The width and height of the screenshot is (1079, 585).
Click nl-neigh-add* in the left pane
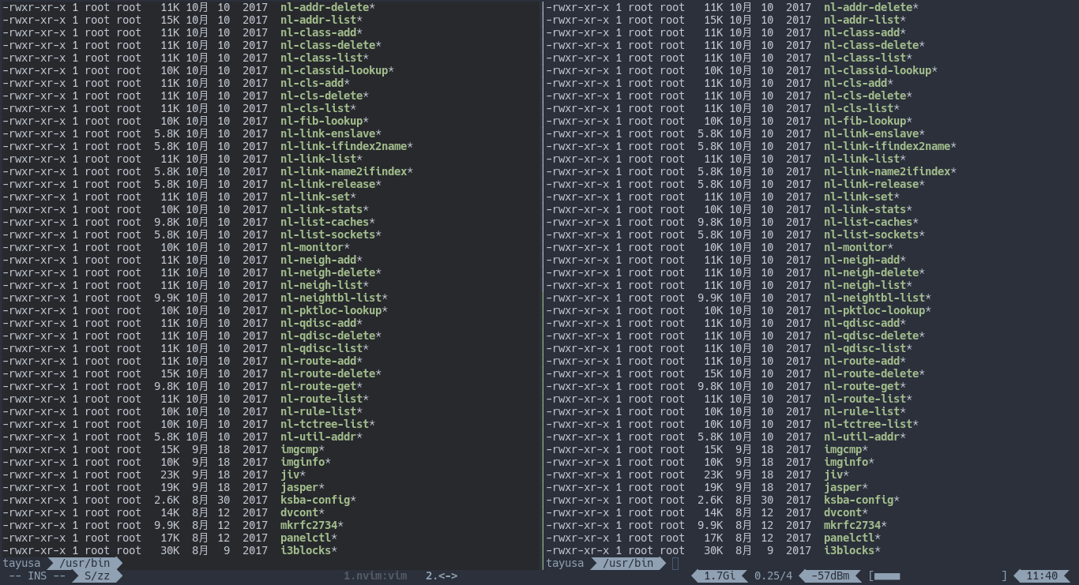(x=321, y=260)
